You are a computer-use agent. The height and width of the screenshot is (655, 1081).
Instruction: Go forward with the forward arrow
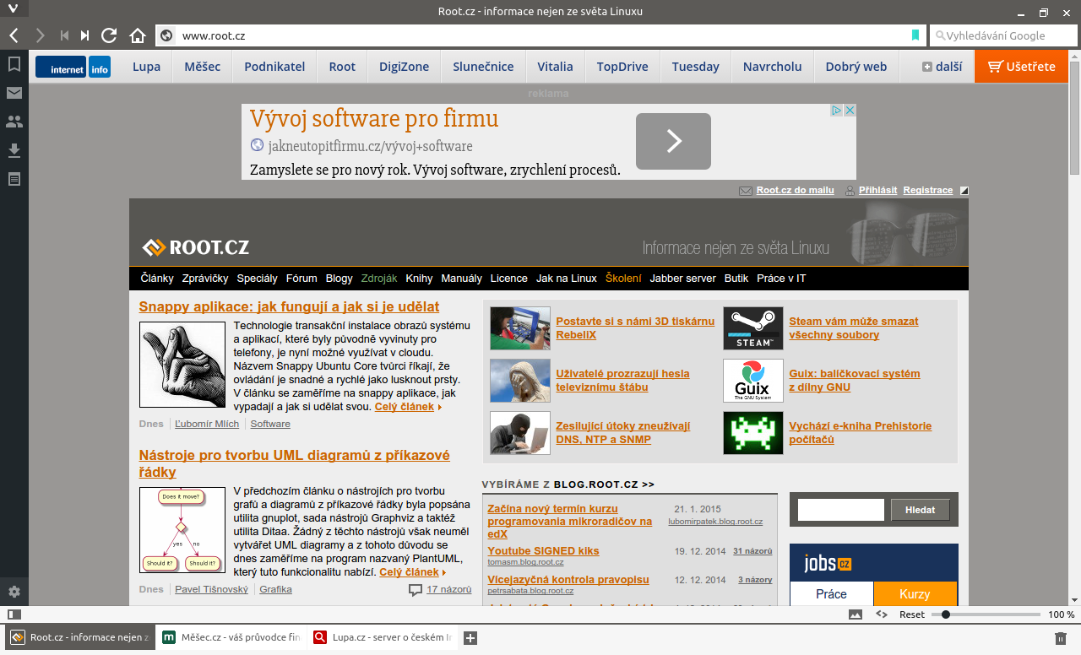pos(40,35)
